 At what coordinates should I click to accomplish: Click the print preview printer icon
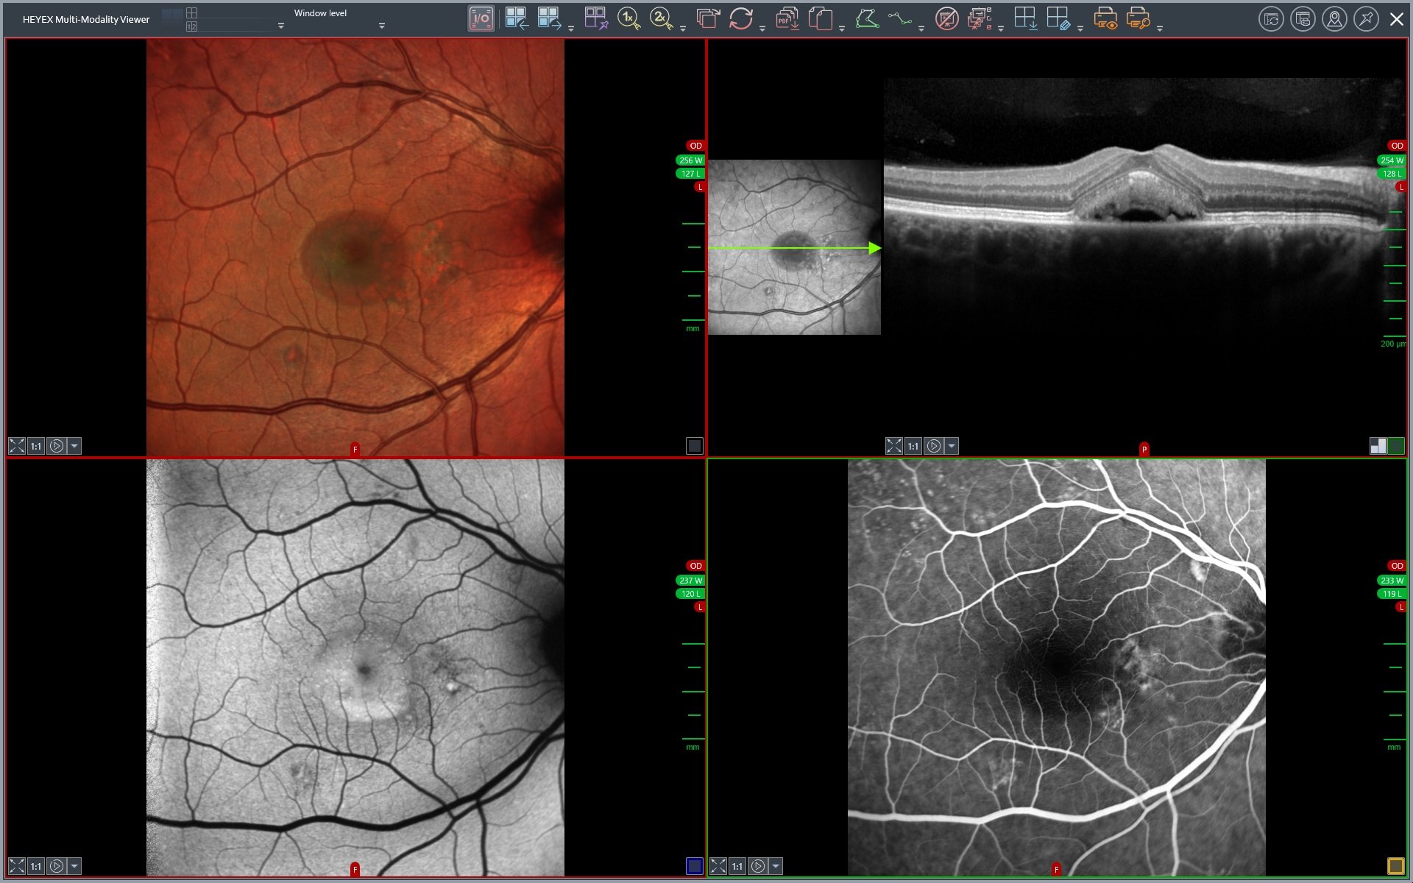click(x=1105, y=19)
